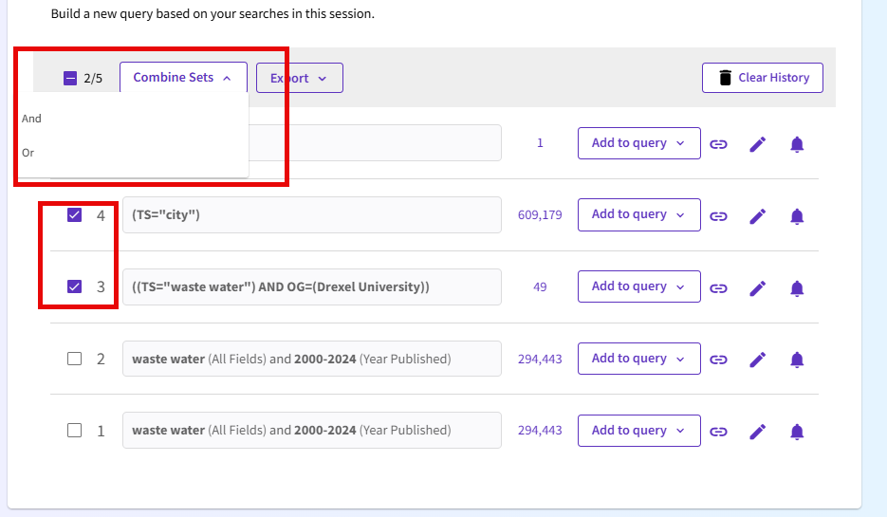This screenshot has height=517, width=887.
Task: Create alert bell for set 3
Action: pos(797,287)
